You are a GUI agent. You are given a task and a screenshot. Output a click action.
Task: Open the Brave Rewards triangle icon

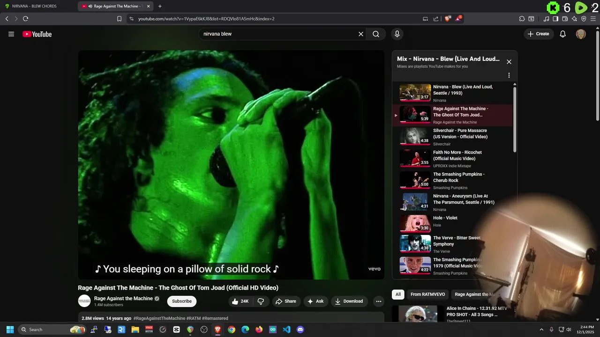458,19
